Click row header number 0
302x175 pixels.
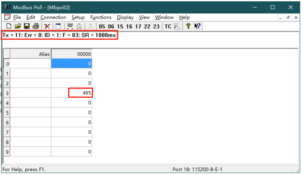pyautogui.click(x=7, y=64)
